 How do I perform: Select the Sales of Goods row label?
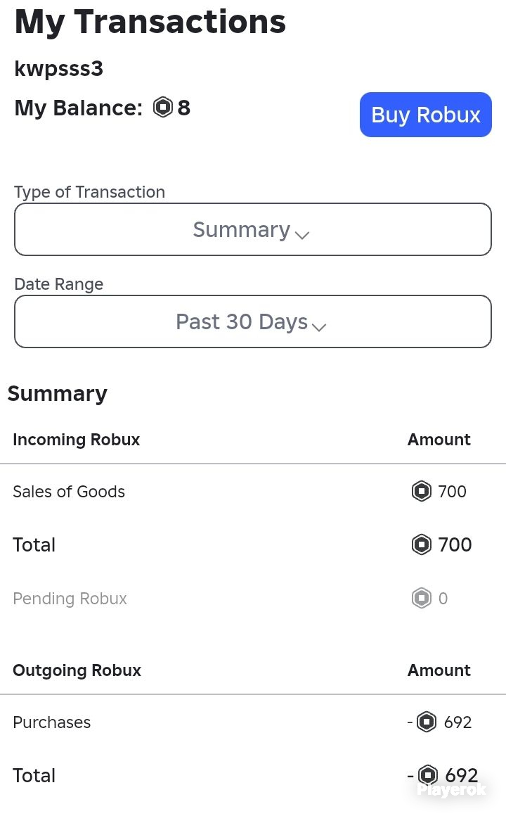69,492
